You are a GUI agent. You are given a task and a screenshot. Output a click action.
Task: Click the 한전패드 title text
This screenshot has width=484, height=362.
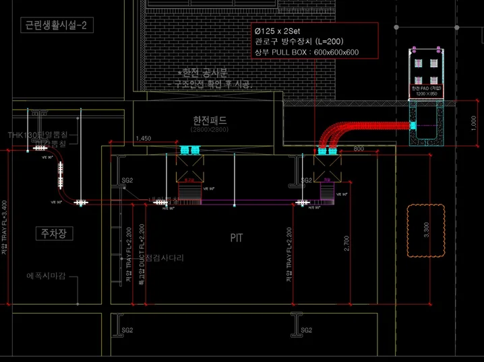[x=210, y=120]
